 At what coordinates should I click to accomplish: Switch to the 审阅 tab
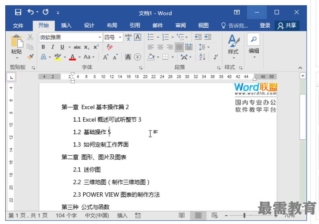(181, 25)
